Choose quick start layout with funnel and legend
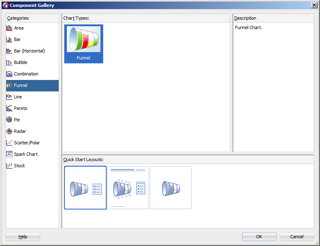Screen dimensions: 320x246 (85, 188)
